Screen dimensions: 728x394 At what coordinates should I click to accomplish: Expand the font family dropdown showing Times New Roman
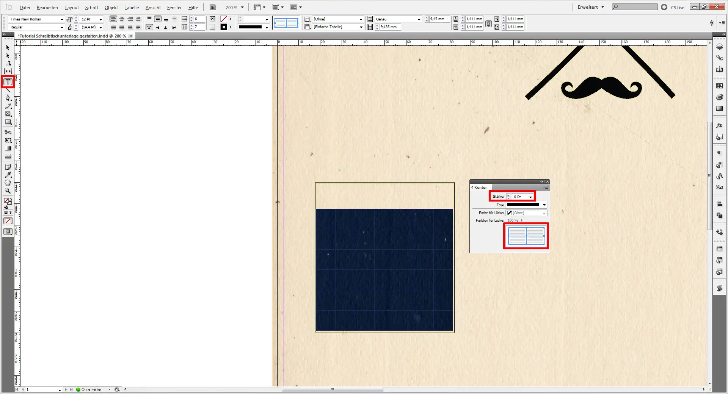click(62, 19)
